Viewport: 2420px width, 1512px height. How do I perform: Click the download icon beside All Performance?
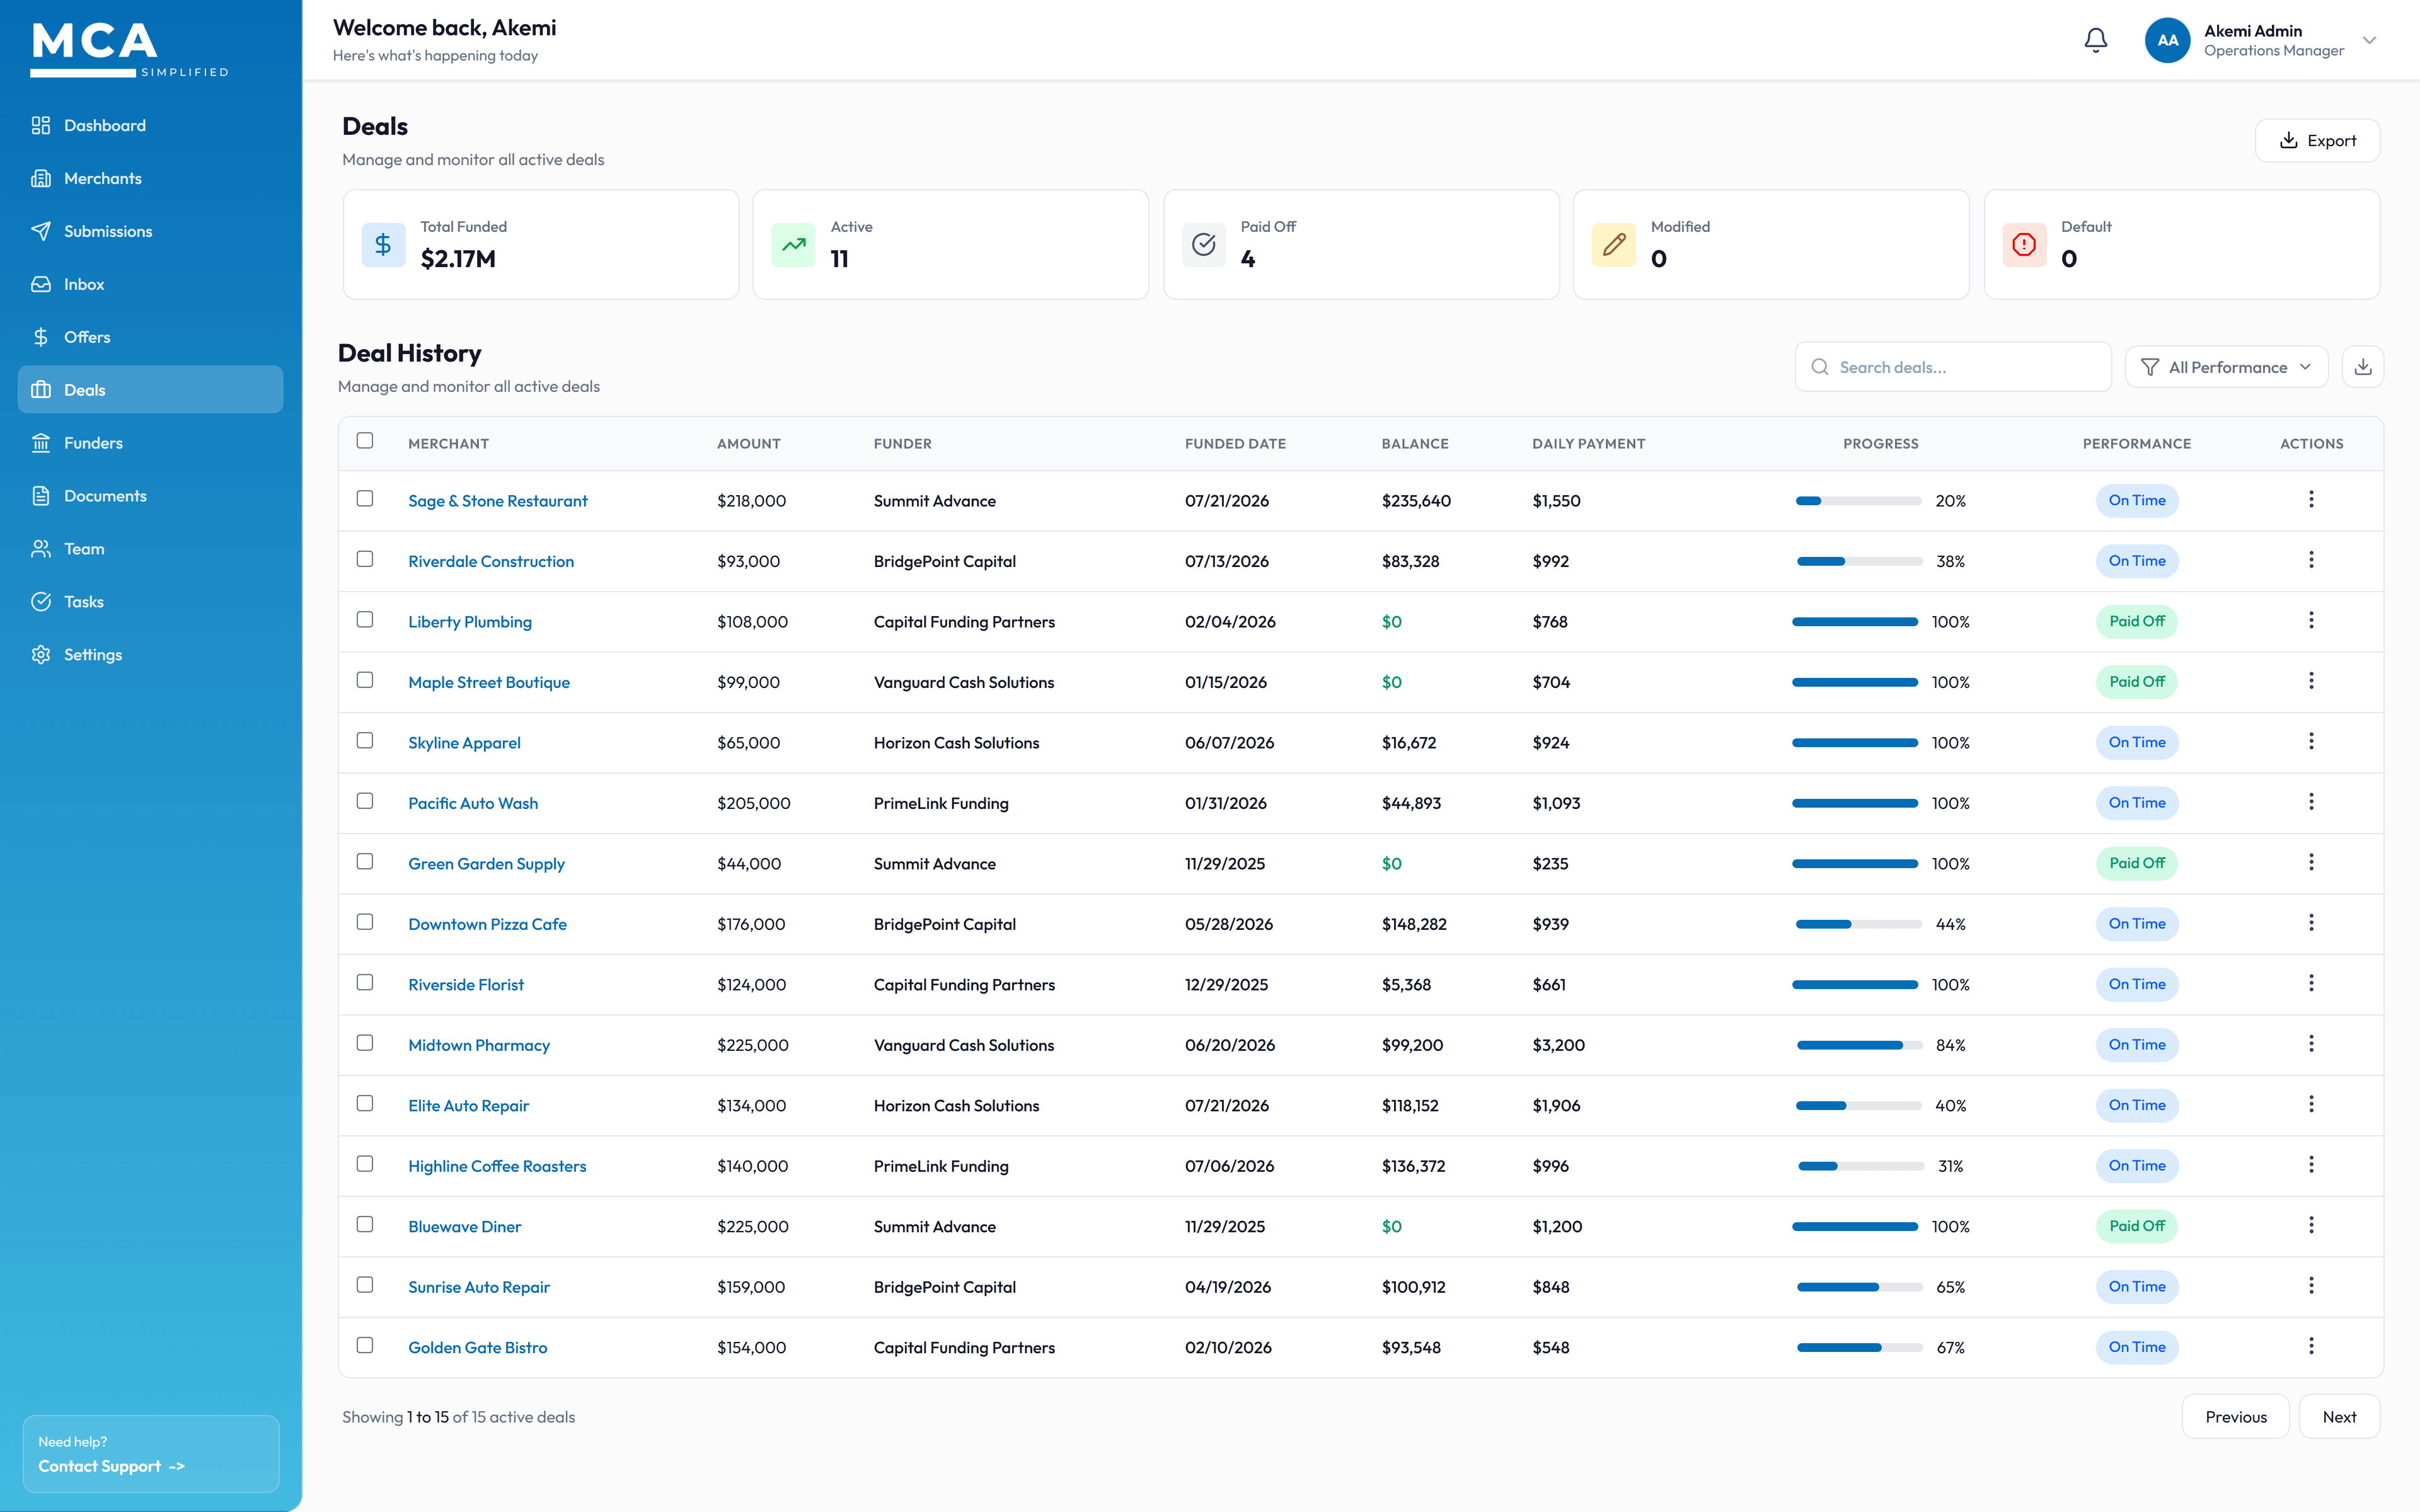(x=2362, y=367)
